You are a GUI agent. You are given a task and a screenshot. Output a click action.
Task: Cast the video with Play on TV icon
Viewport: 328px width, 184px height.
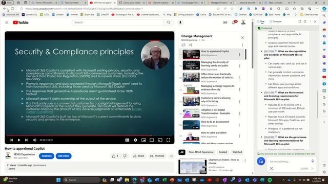160,140
